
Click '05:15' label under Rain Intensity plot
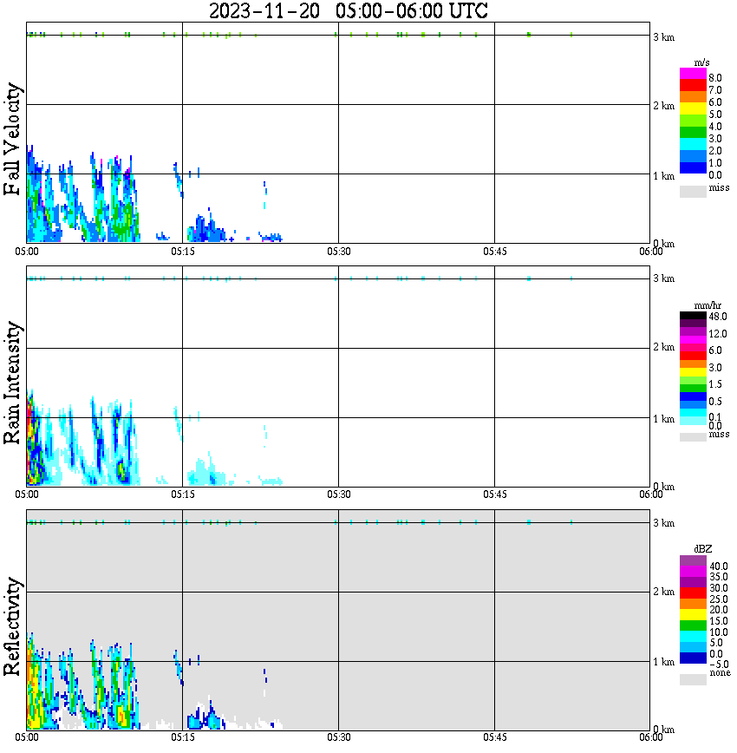click(183, 494)
